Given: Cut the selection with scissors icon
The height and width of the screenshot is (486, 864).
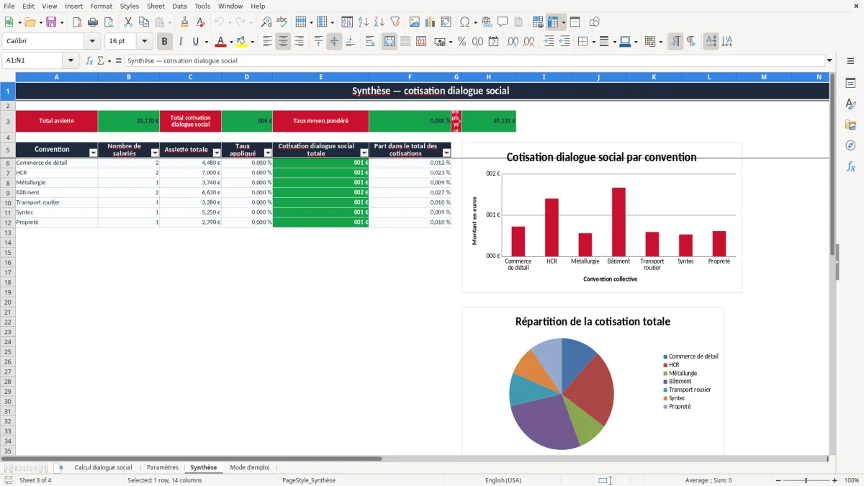Looking at the screenshot, I should click(x=128, y=22).
